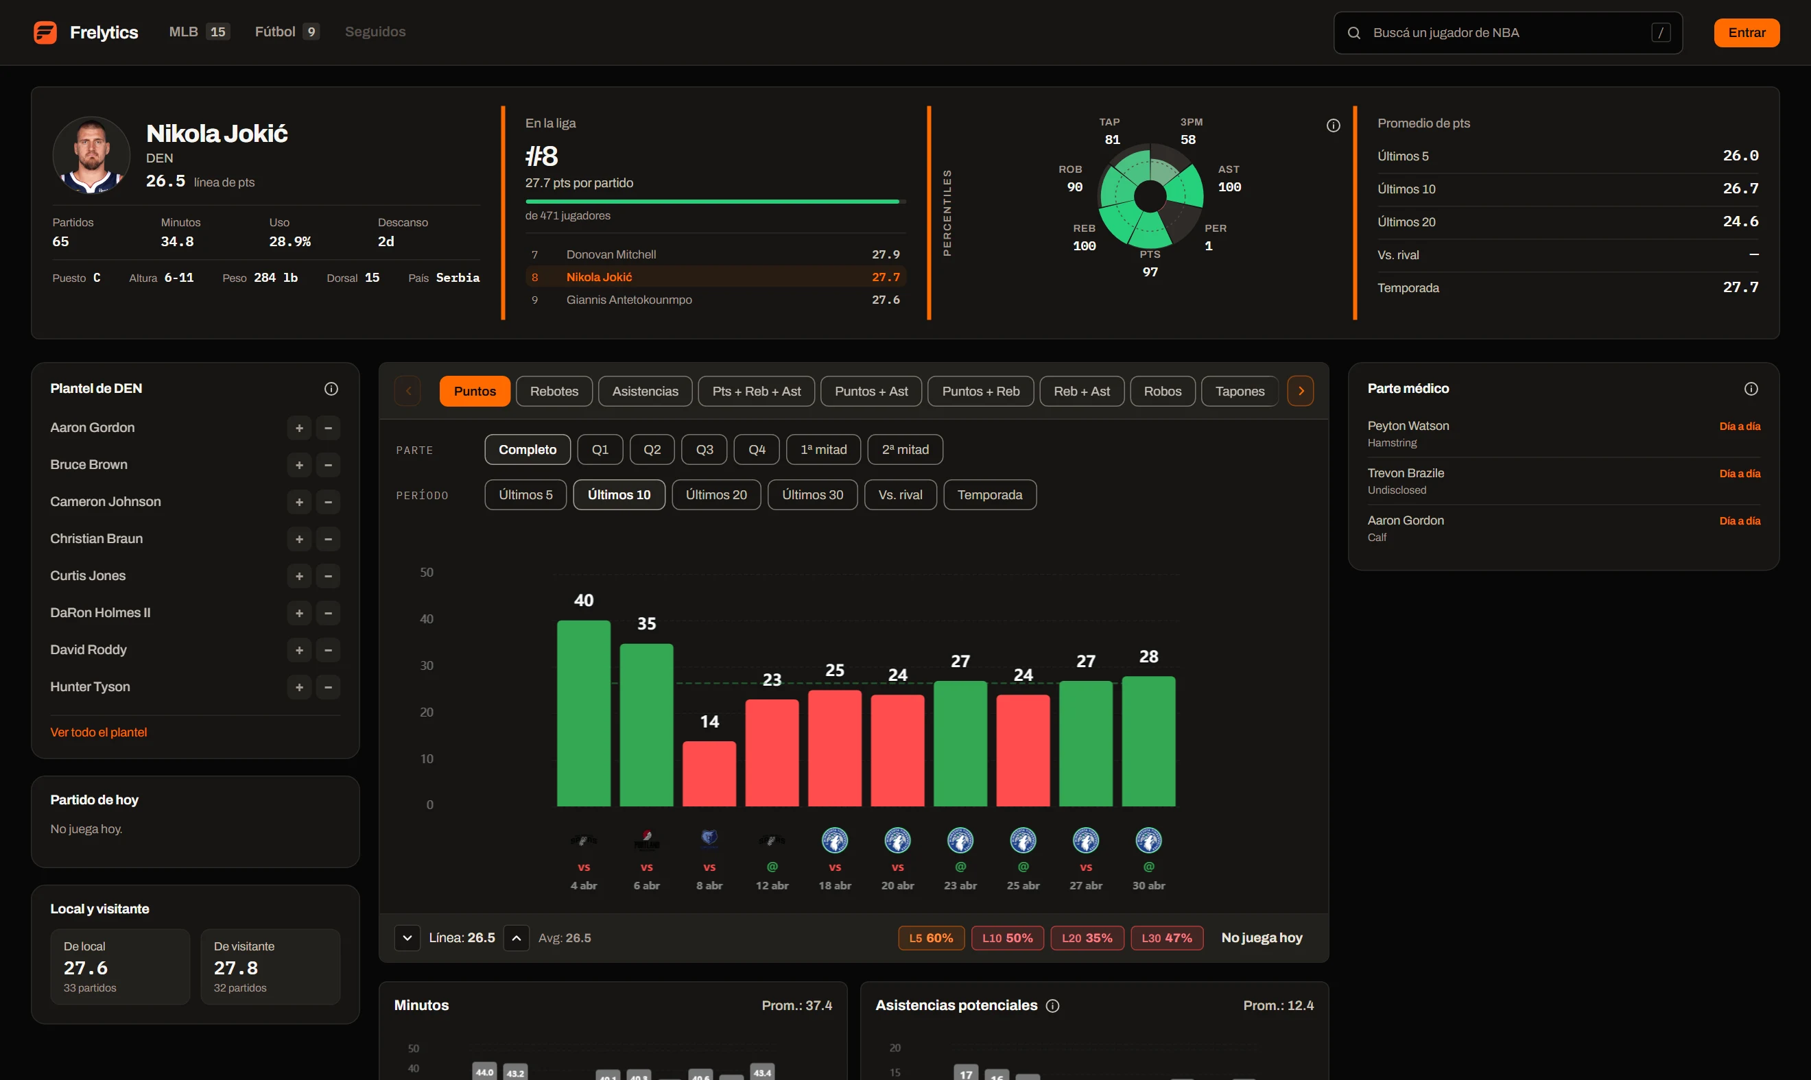The image size is (1811, 1080).
Task: Open percentiles info icon near 3PM
Action: point(1333,125)
